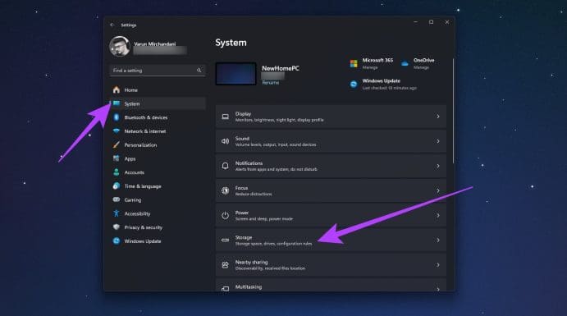Viewport: 567px width, 316px height.
Task: Select the Network & internet wifi icon
Action: 116,131
